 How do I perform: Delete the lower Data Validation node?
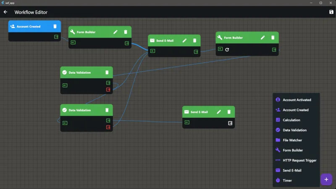point(107,110)
